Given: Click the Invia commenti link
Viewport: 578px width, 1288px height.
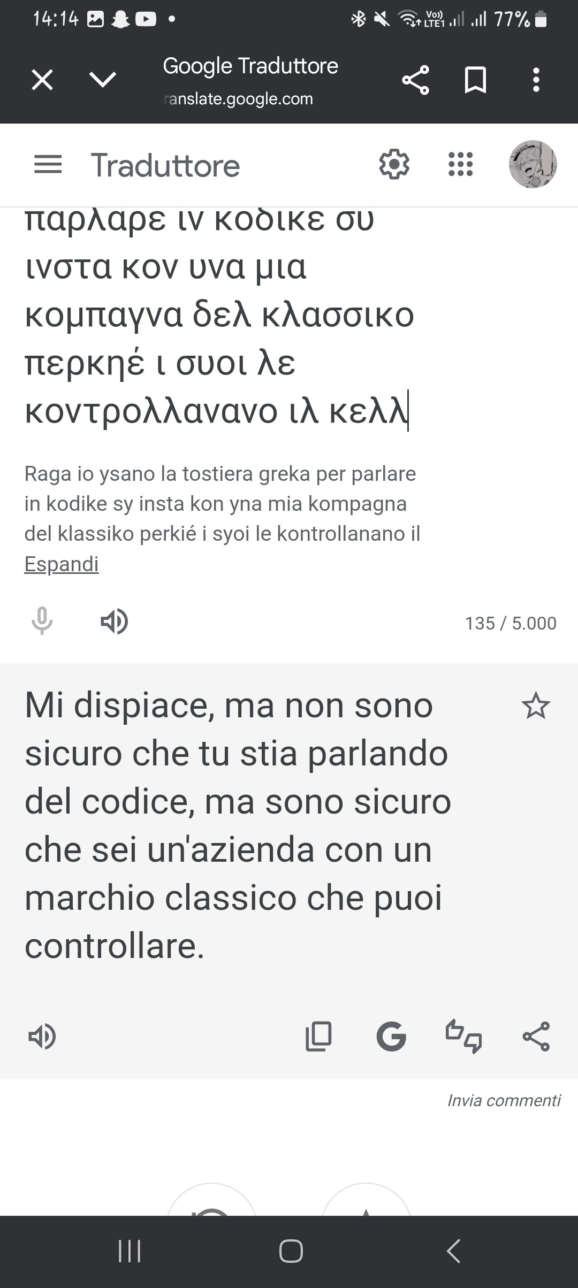Looking at the screenshot, I should 504,1100.
